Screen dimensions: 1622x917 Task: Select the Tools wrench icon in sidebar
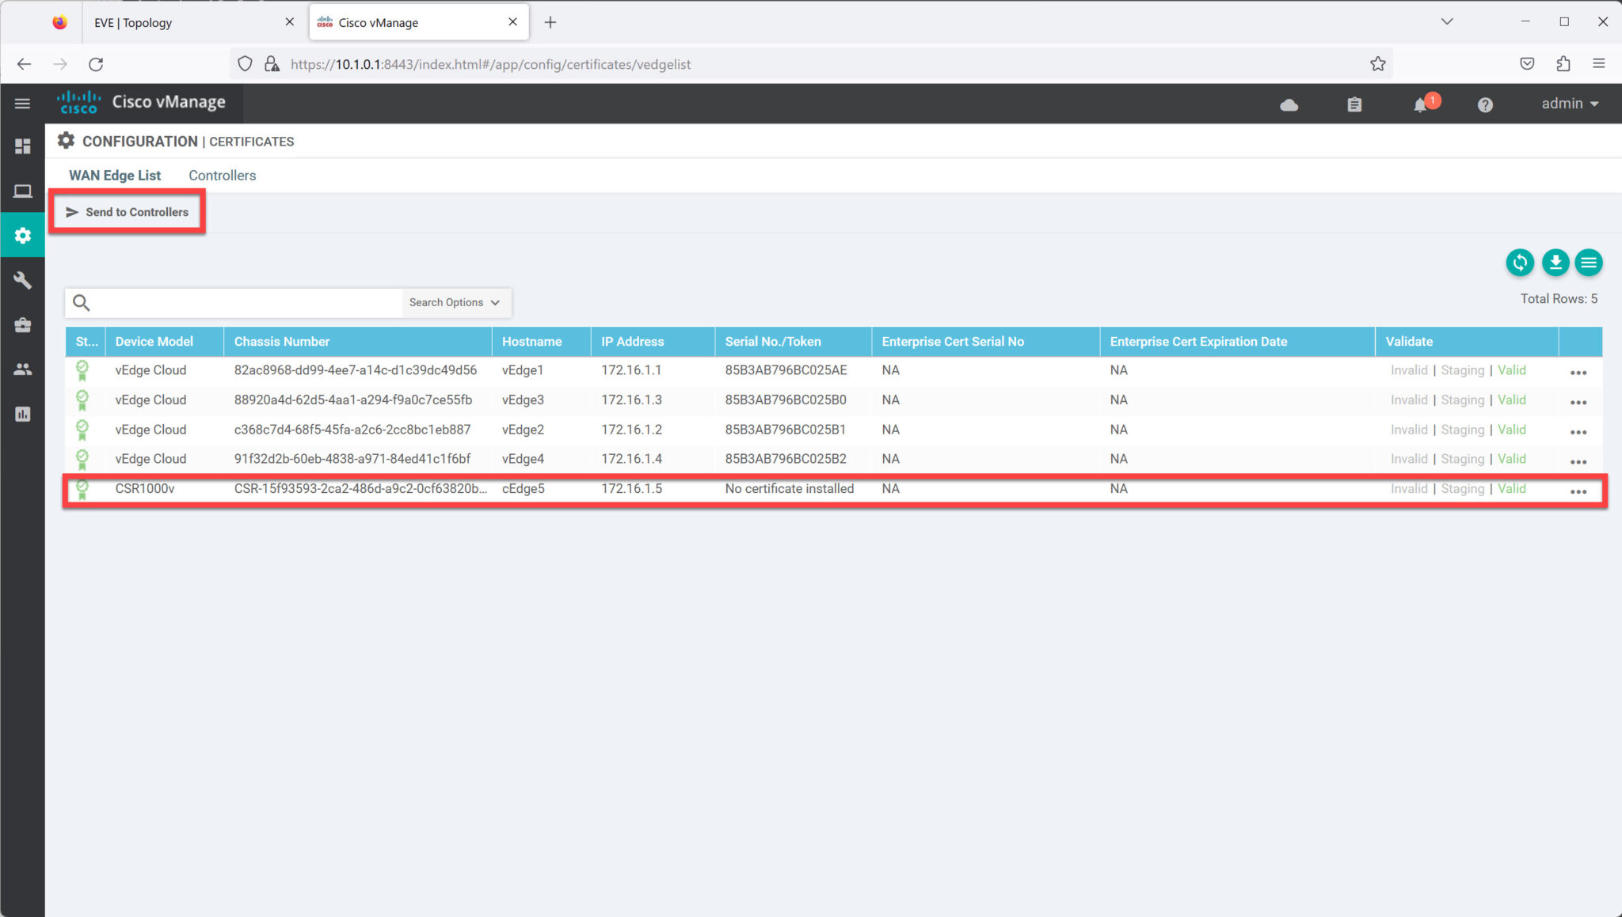pos(22,280)
